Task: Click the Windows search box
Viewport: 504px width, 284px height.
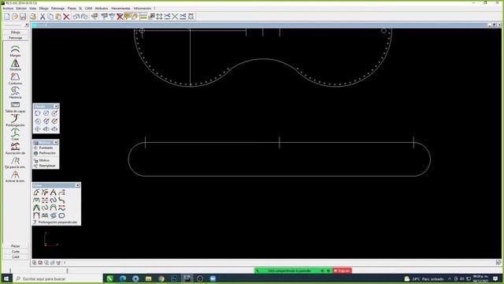Action: click(x=57, y=278)
